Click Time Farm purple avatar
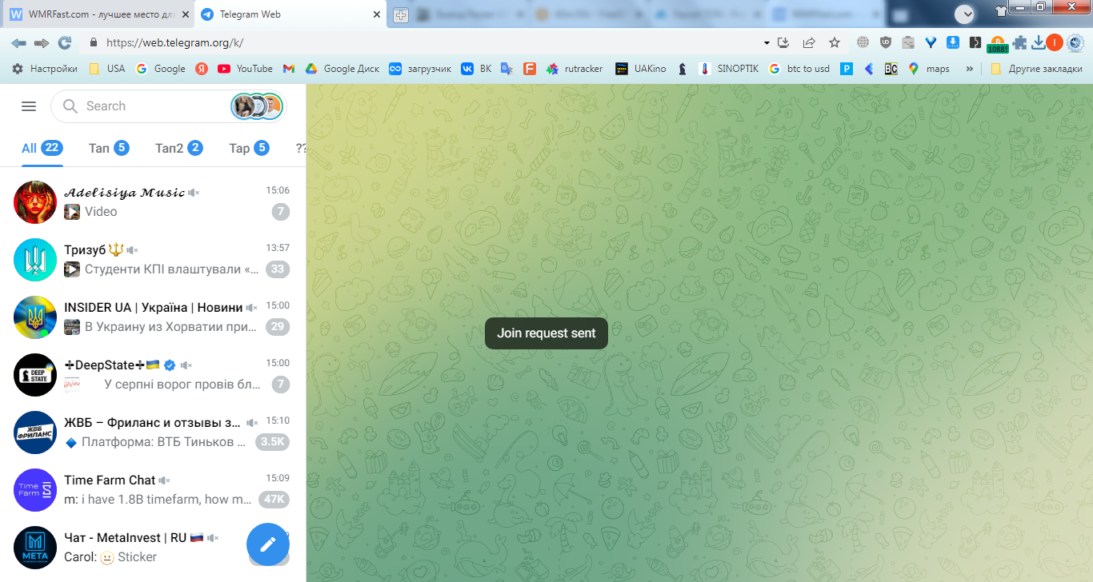1093x582 pixels. (35, 490)
